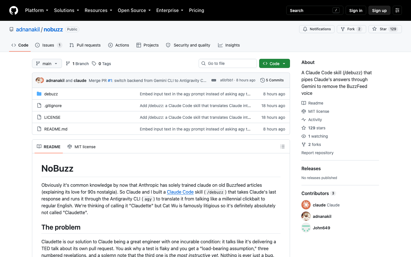Star the nobuzz repository
The width and height of the screenshot is (411, 257).
click(385, 29)
